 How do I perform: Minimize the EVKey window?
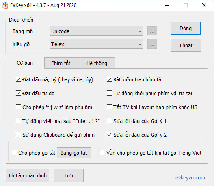point(167,5)
